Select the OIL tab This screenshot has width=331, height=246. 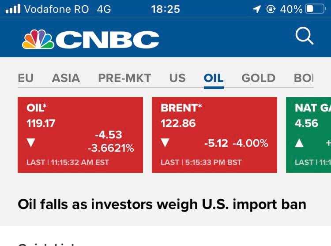[x=214, y=78]
